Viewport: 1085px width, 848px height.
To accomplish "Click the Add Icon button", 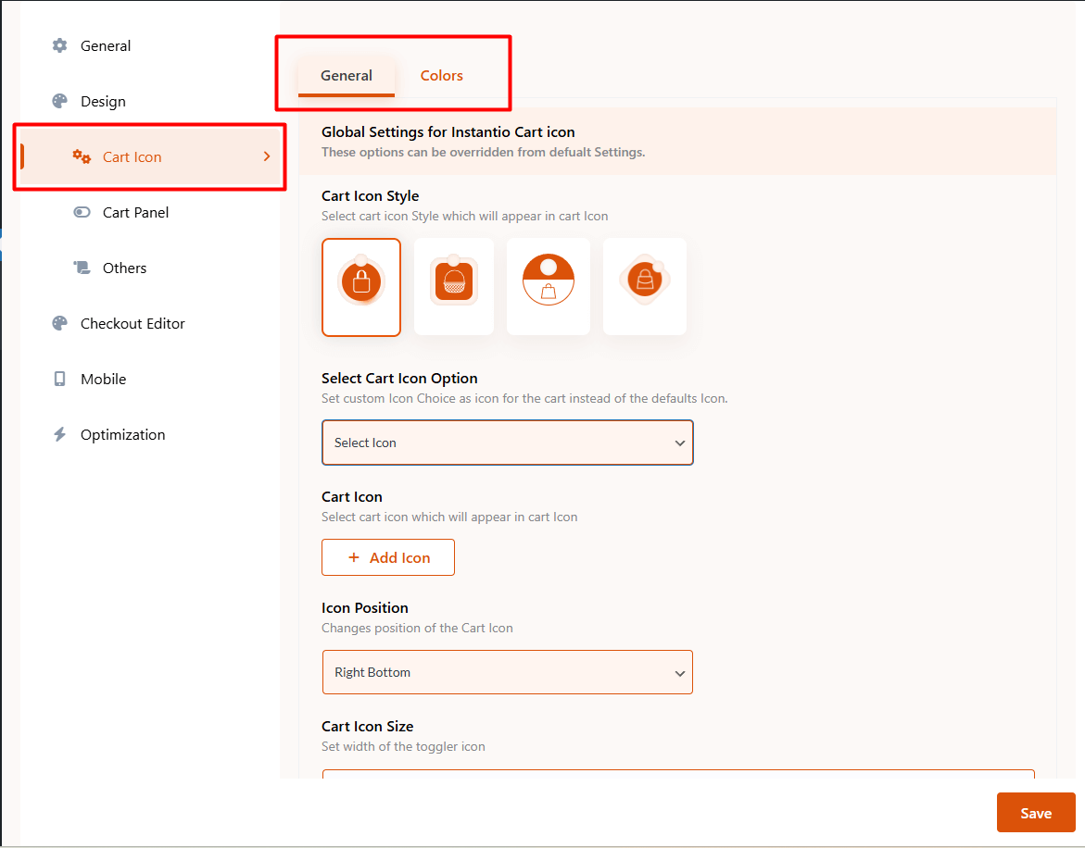I will coord(388,557).
